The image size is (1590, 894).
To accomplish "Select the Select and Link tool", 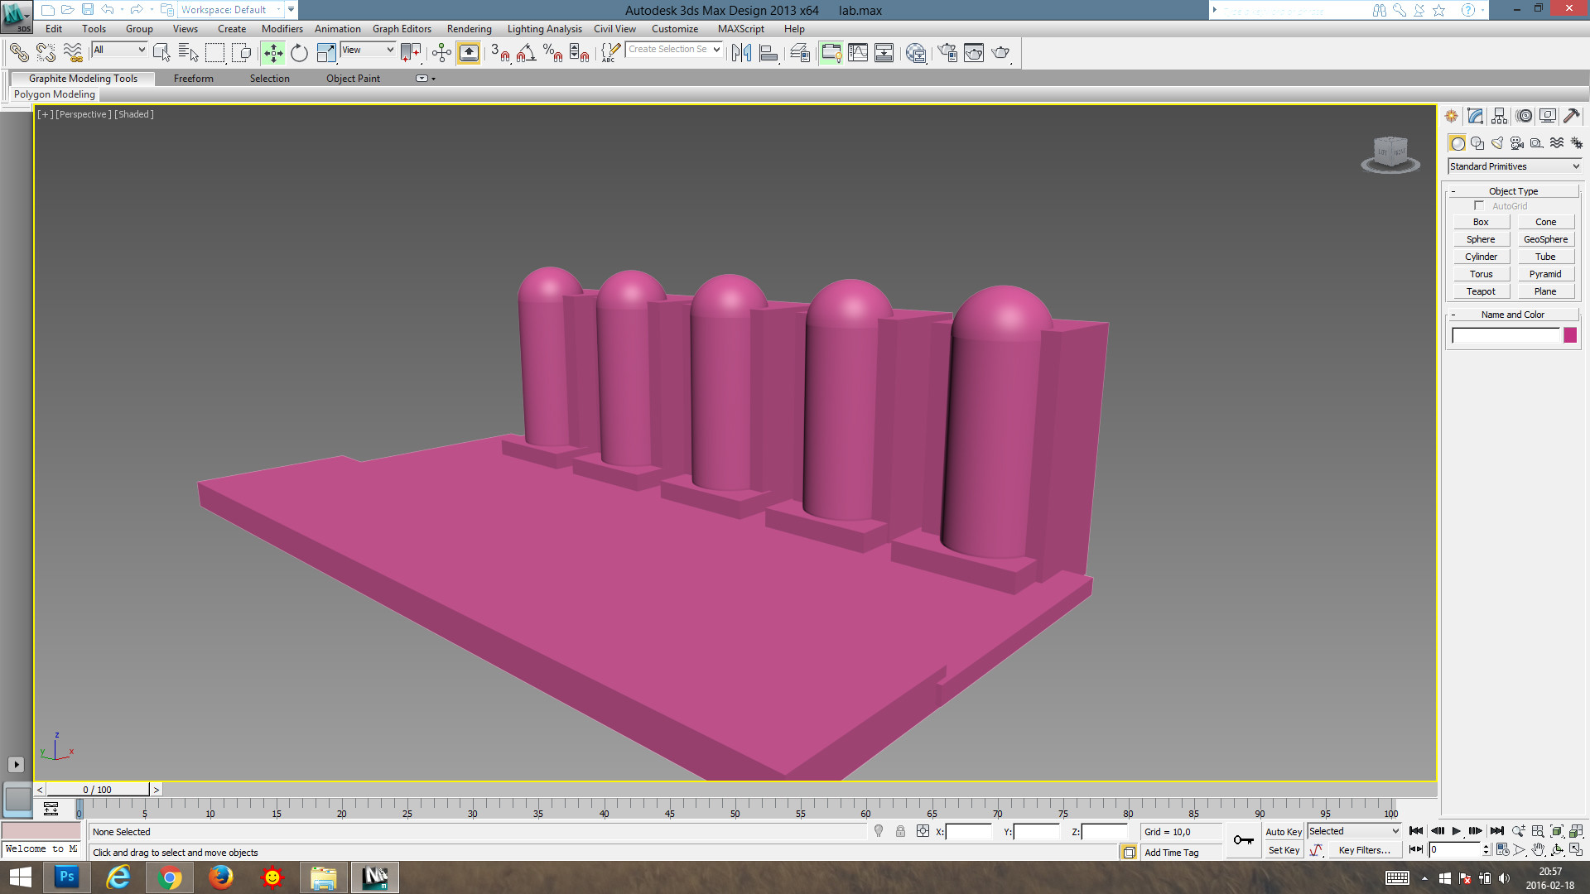I will 18,53.
